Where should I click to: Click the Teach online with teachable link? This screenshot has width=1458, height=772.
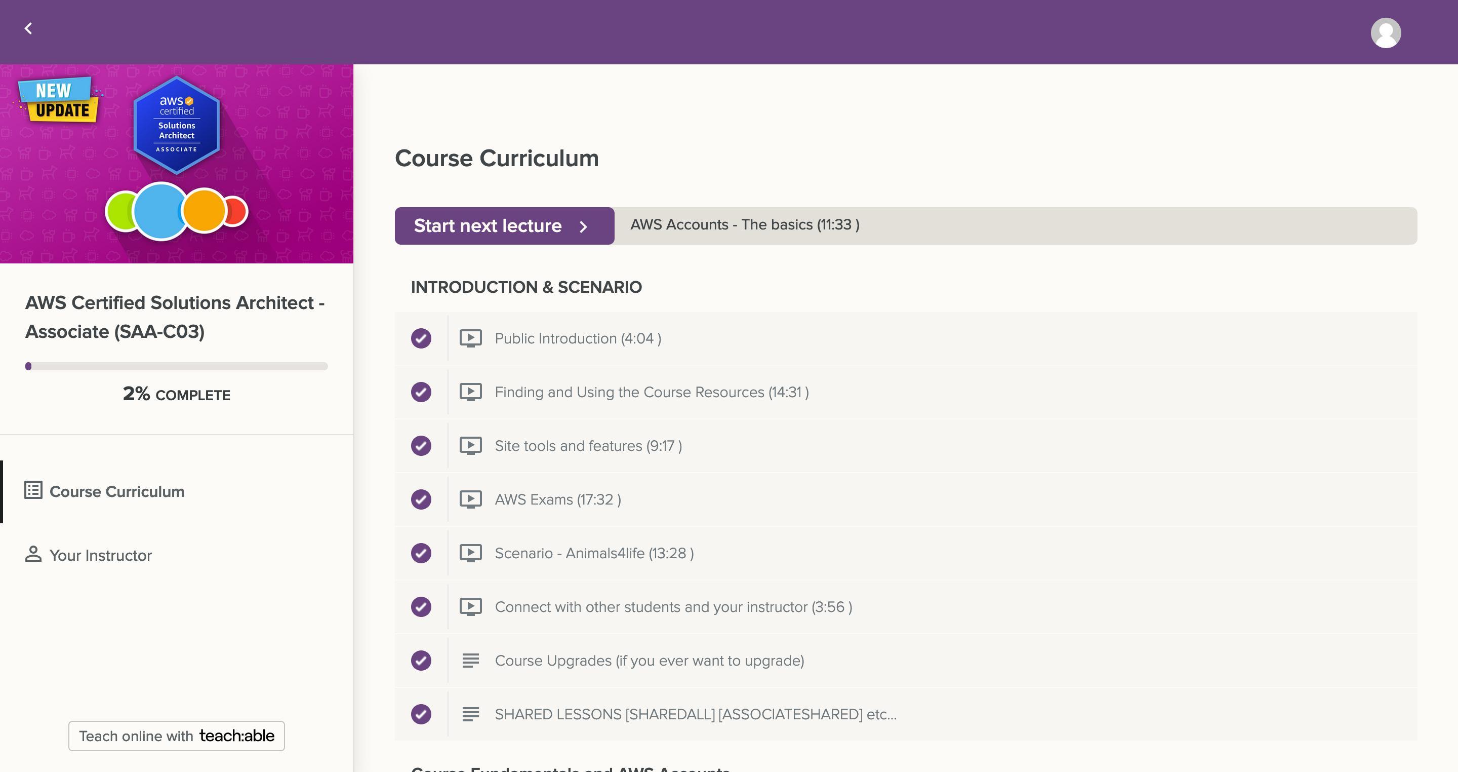[x=176, y=736]
